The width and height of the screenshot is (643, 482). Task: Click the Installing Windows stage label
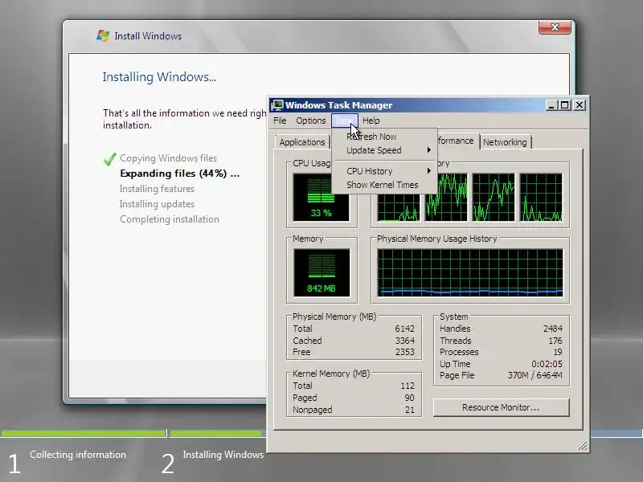pyautogui.click(x=223, y=455)
